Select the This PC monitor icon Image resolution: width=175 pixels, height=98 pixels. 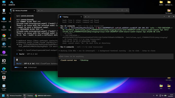pos(4,3)
